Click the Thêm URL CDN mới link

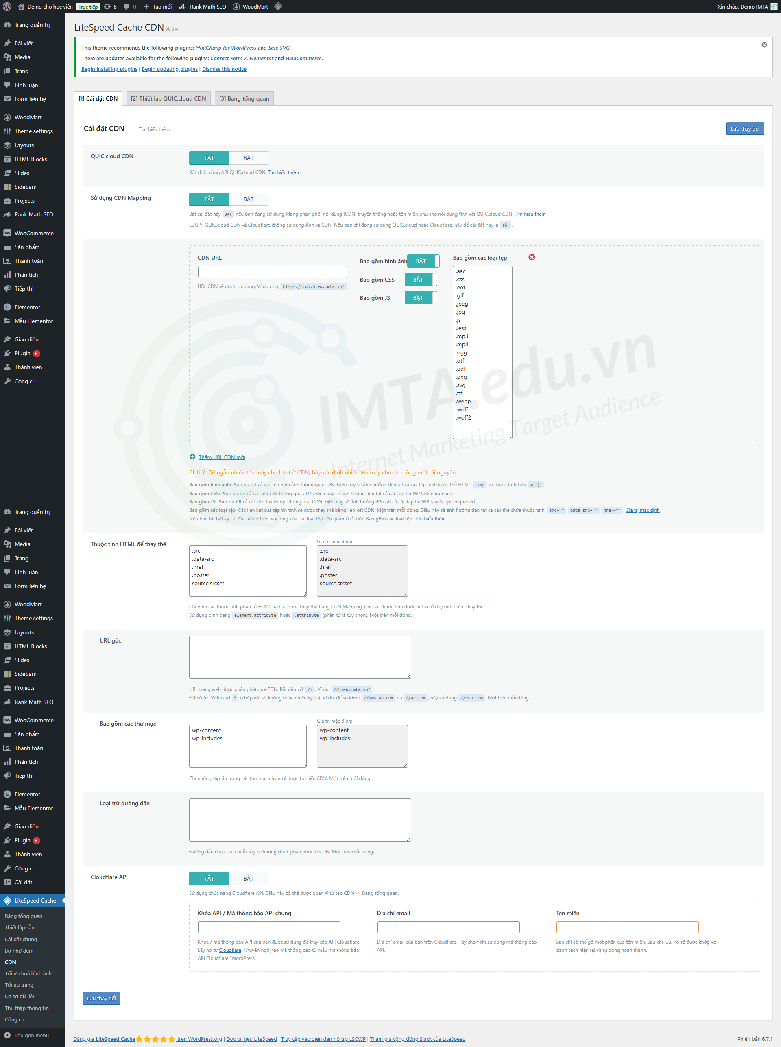222,457
